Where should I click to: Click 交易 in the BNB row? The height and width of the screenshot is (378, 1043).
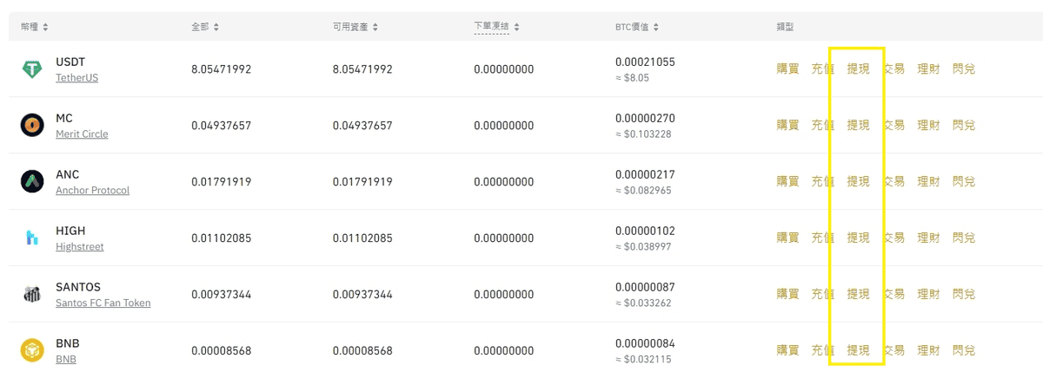[894, 351]
